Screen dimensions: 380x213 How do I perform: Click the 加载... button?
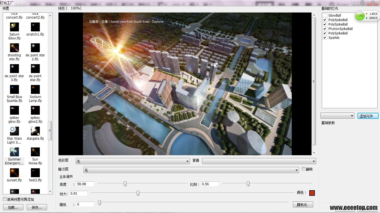(13, 207)
